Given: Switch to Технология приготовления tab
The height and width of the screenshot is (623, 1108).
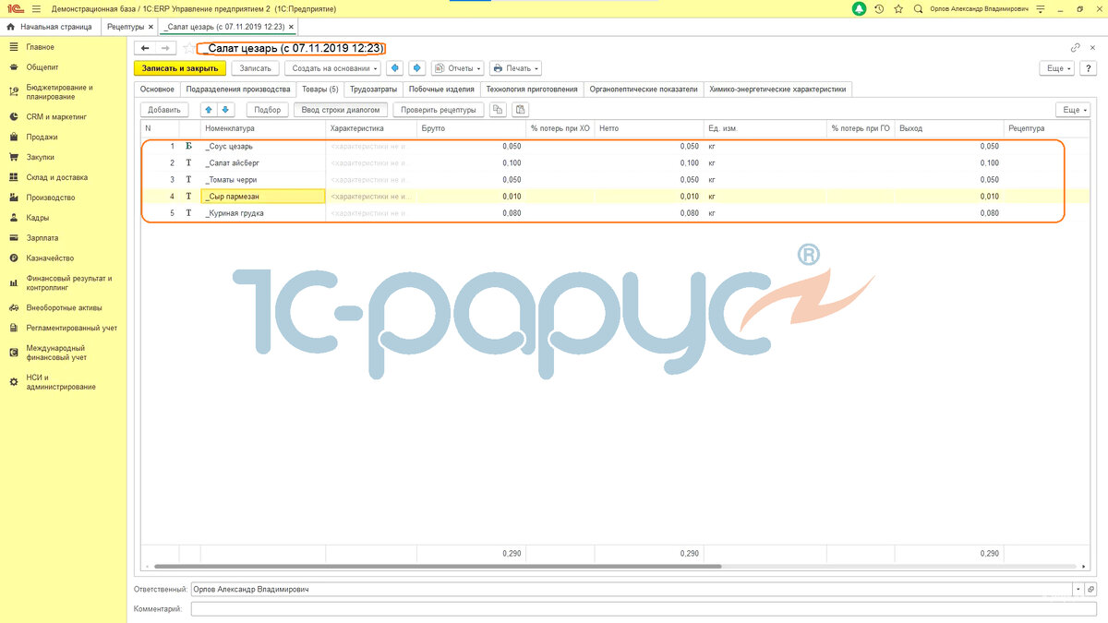Looking at the screenshot, I should coord(532,90).
